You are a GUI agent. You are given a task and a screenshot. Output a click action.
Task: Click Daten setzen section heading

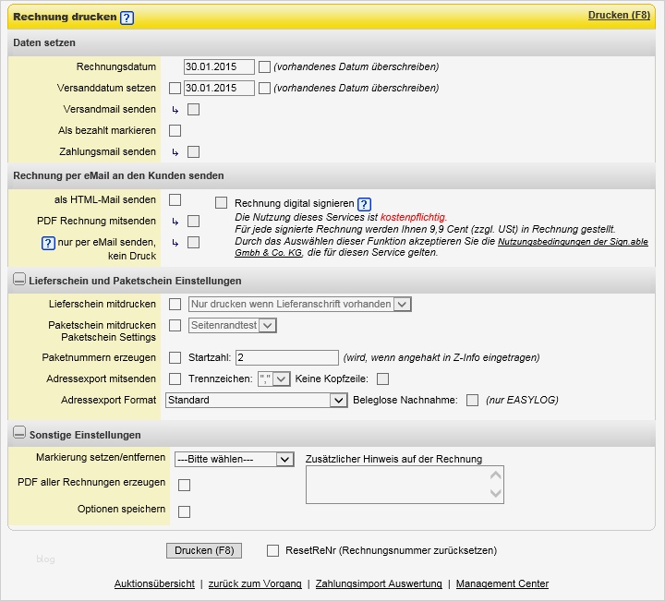click(x=44, y=42)
